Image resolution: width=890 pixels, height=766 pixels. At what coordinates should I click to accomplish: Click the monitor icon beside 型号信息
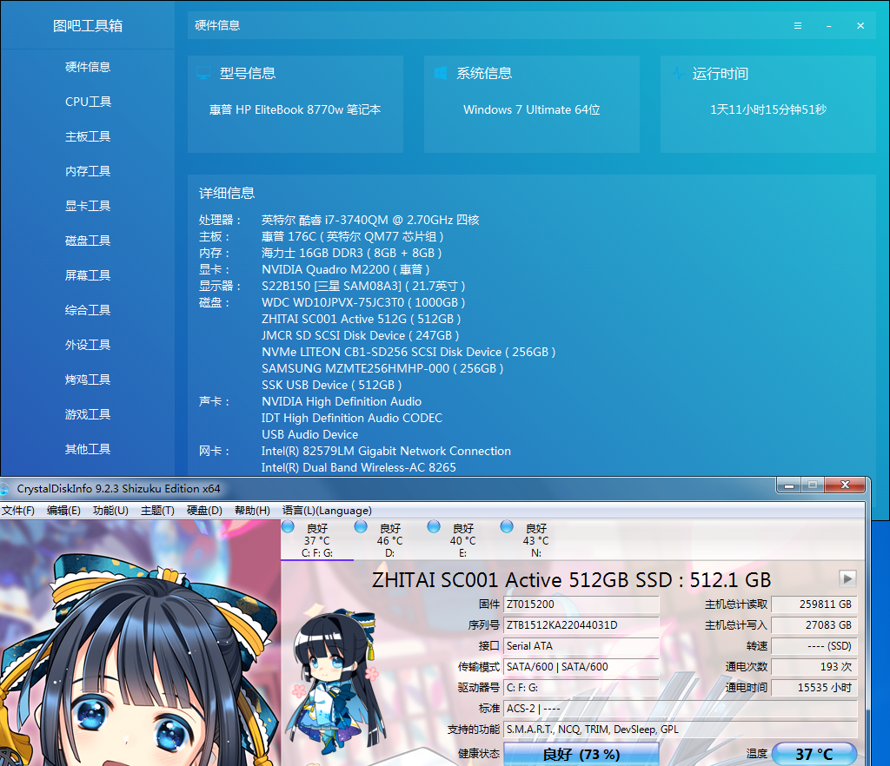tap(203, 73)
